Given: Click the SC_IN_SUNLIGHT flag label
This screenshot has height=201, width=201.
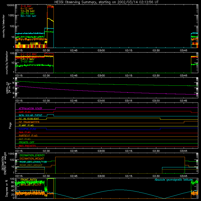Looking at the screenshot, I should pos(29,119).
